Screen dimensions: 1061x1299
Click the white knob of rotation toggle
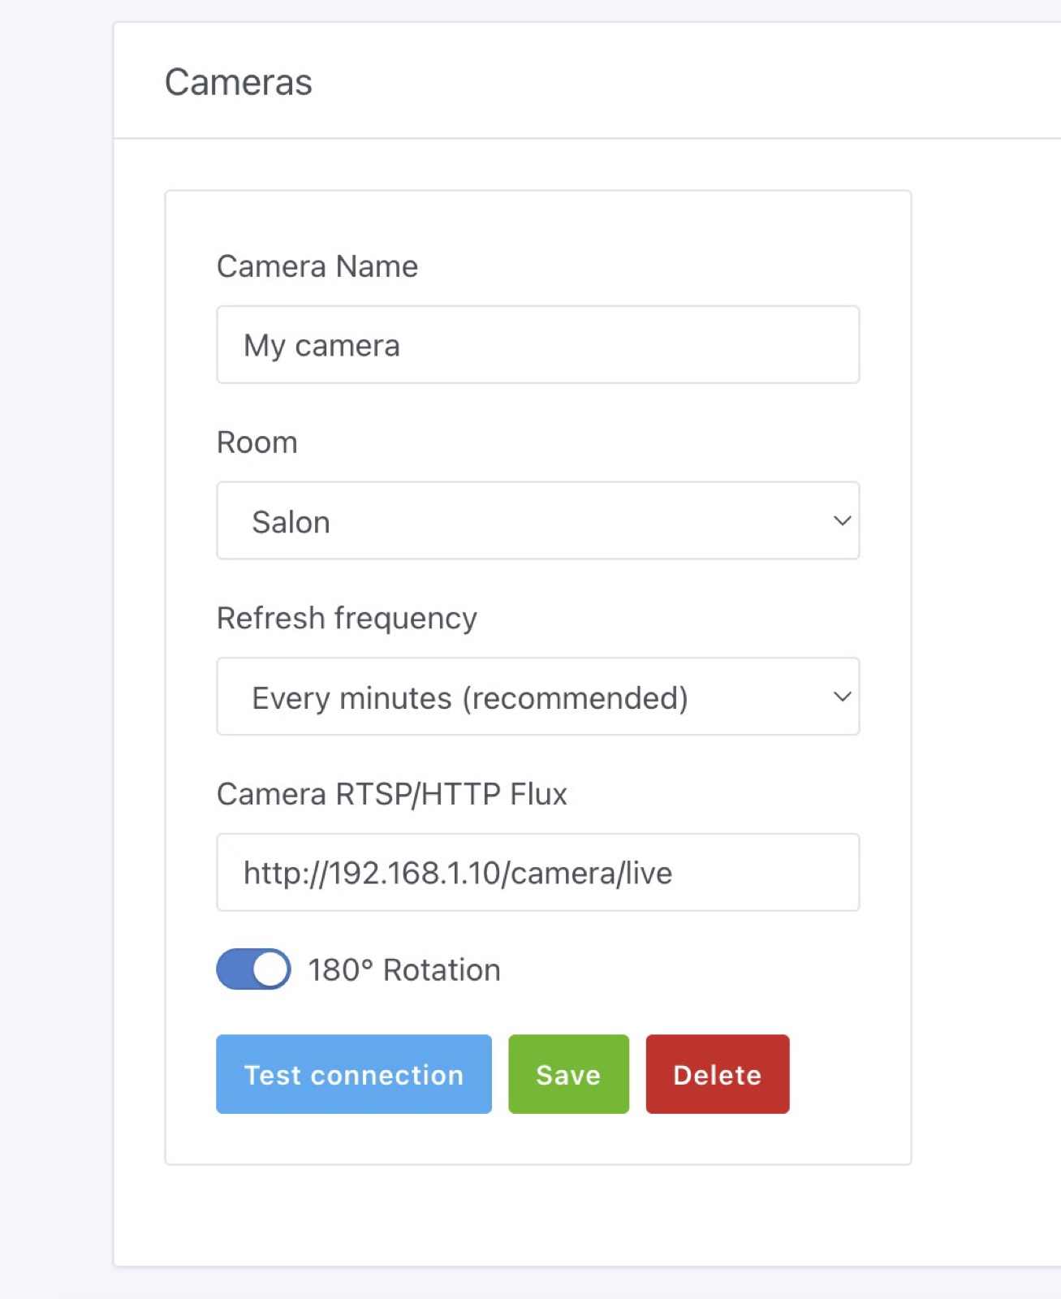(x=271, y=969)
